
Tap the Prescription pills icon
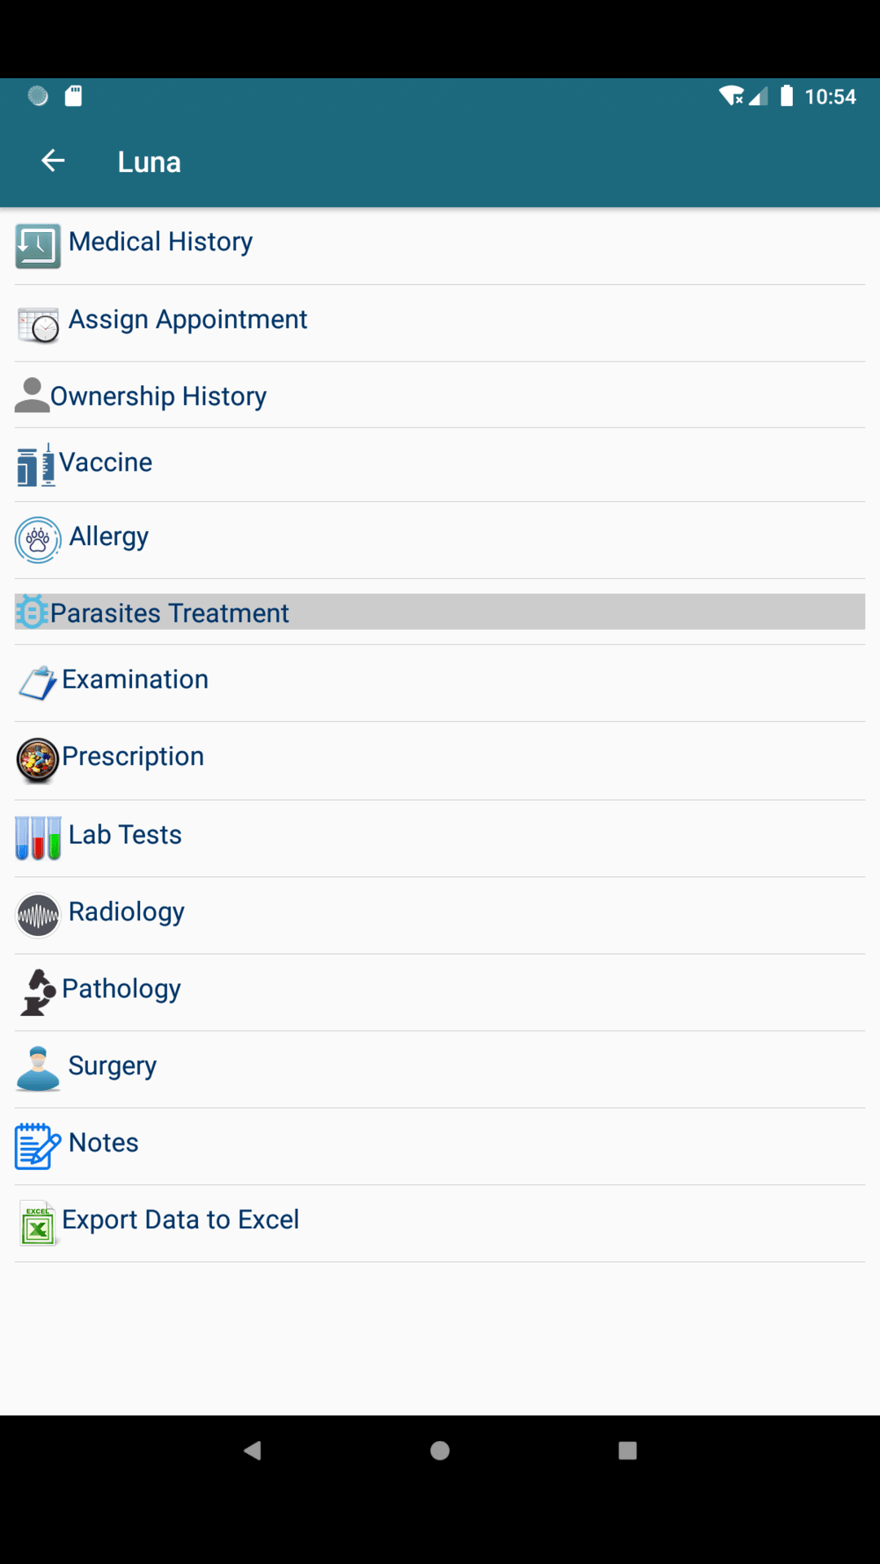tap(37, 760)
